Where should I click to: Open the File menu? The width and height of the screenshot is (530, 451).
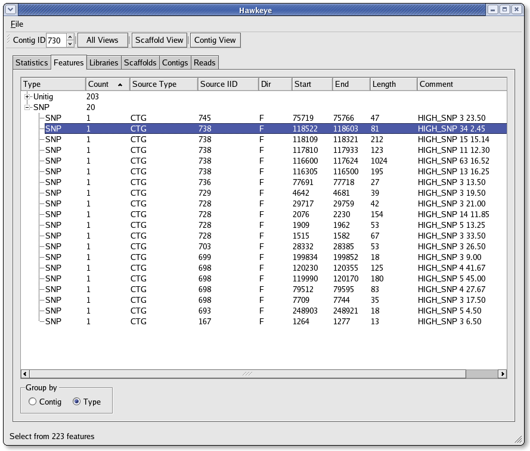coord(17,24)
